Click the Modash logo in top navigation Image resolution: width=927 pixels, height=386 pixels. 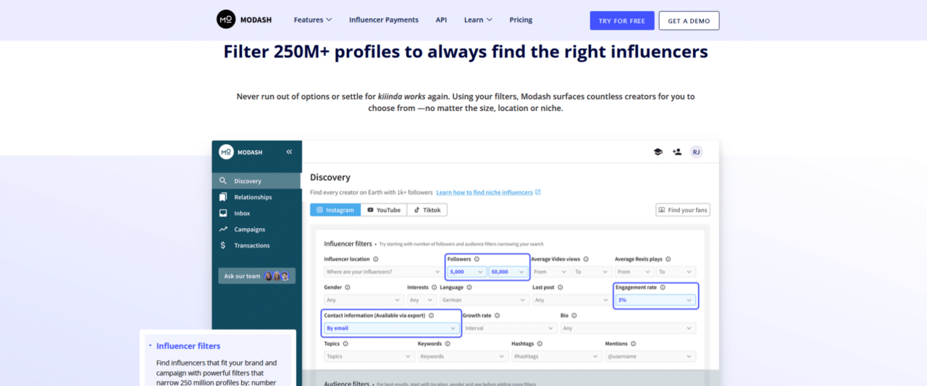(x=243, y=20)
